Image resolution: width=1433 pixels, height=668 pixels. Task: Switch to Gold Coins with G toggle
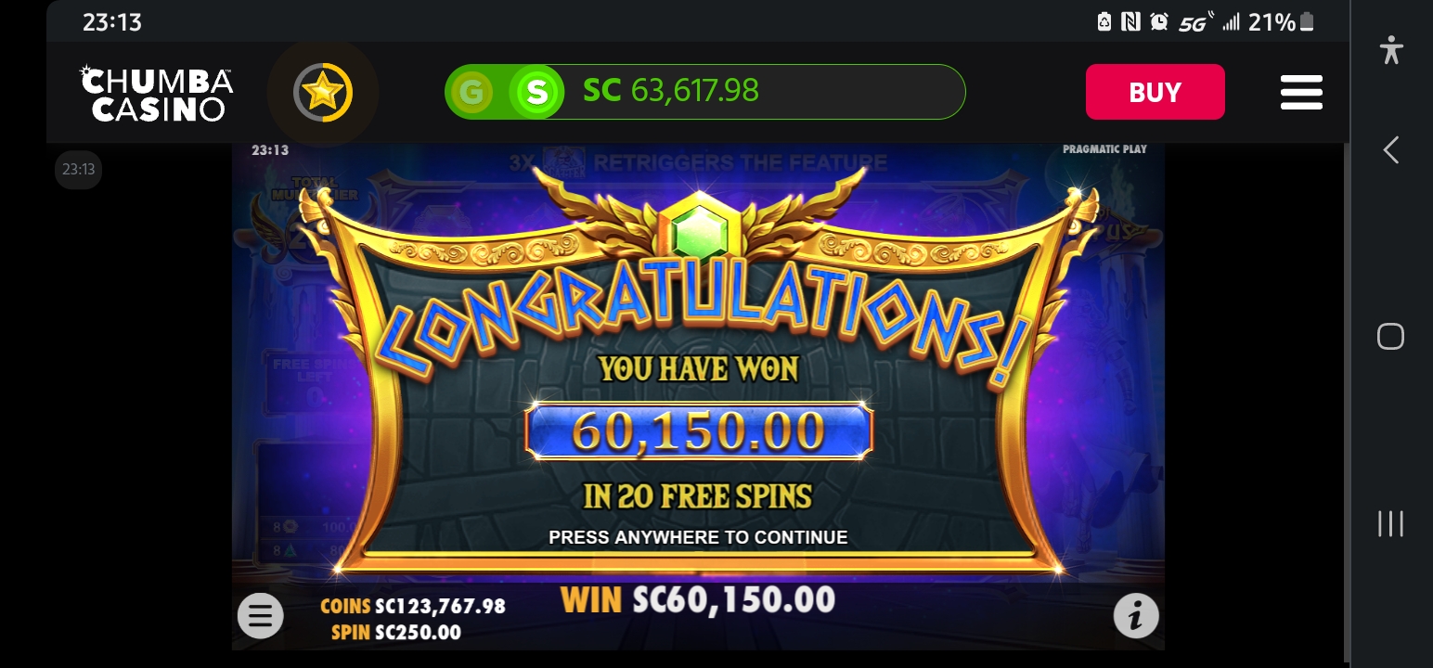tap(472, 92)
